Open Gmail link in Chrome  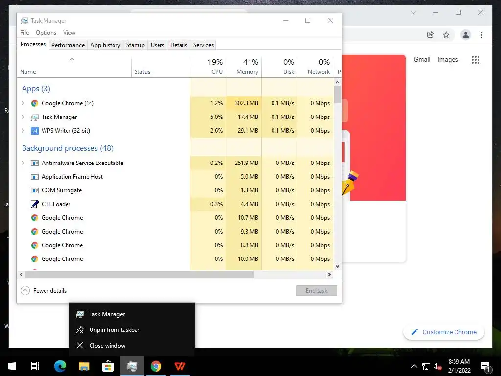pos(422,59)
